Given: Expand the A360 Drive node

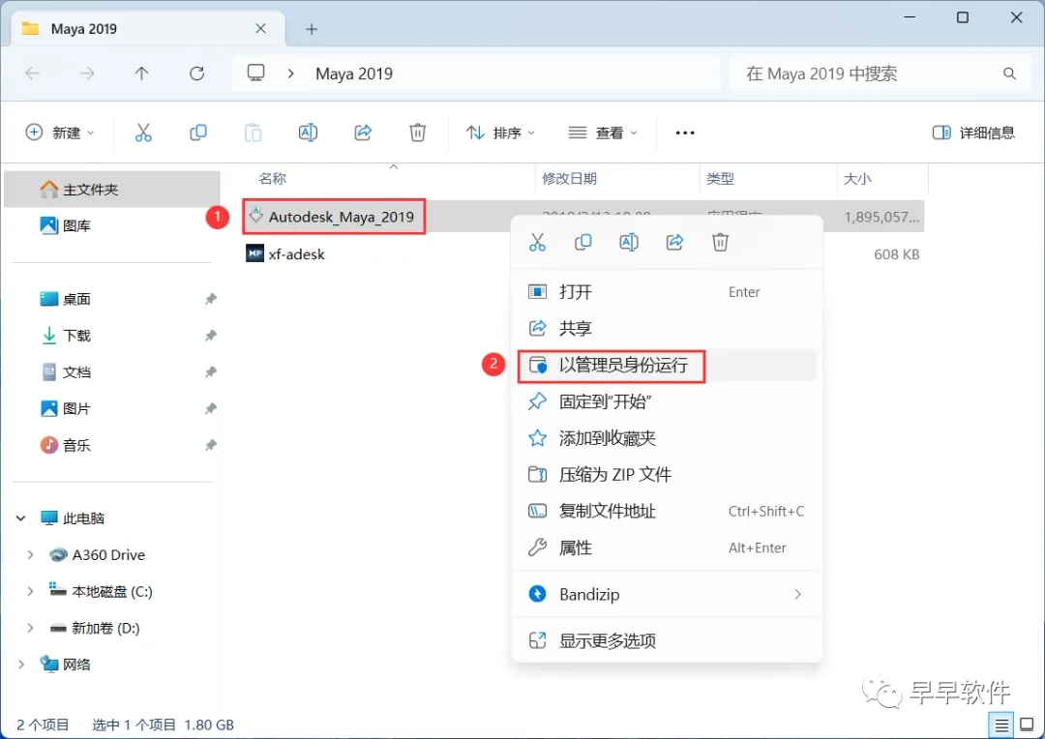Looking at the screenshot, I should pos(30,554).
